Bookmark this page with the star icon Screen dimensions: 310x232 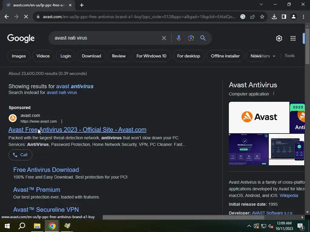pyautogui.click(x=262, y=17)
